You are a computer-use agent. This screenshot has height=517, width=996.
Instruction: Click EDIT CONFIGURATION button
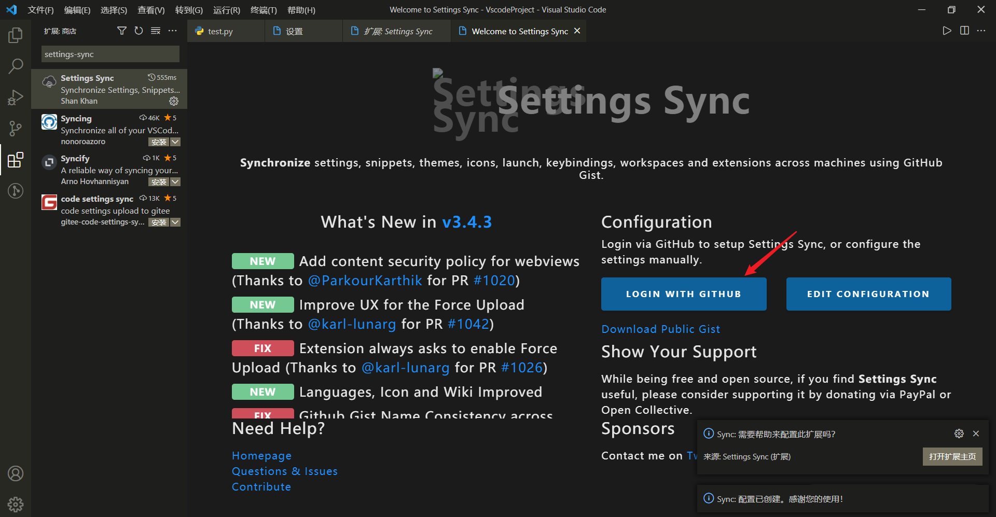(868, 294)
